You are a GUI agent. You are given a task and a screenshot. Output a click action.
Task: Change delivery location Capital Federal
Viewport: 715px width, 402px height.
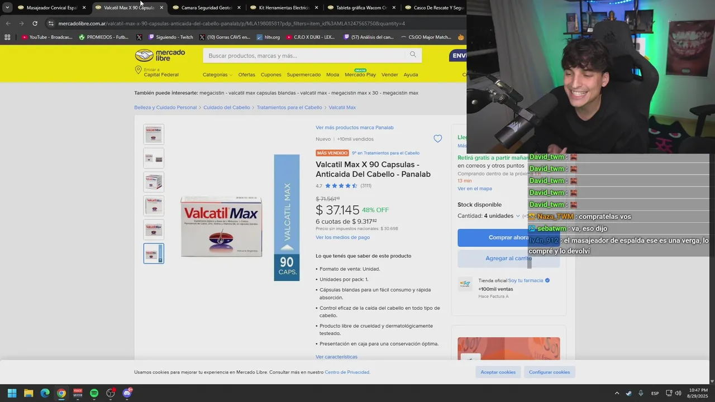click(157, 72)
